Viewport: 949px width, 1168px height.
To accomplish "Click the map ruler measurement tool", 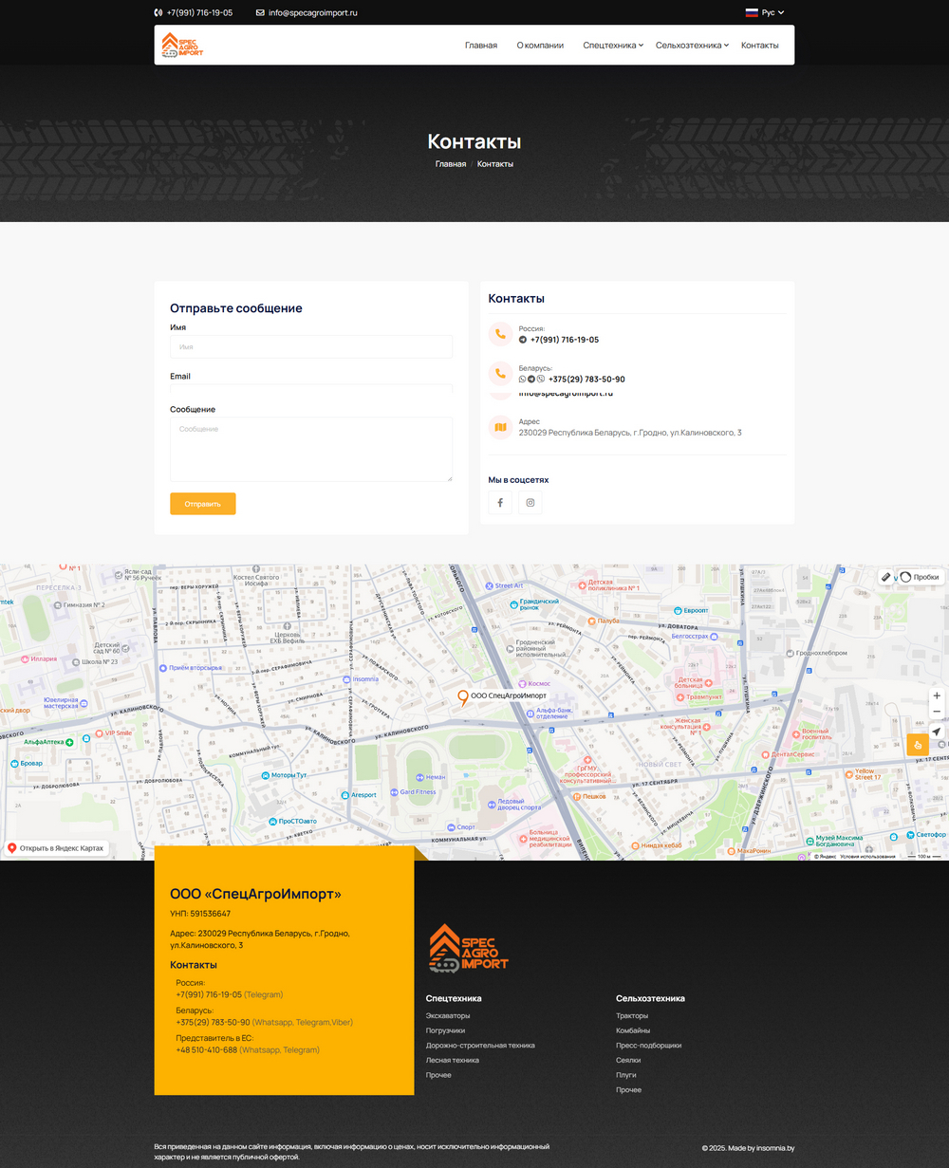I will pyautogui.click(x=886, y=576).
